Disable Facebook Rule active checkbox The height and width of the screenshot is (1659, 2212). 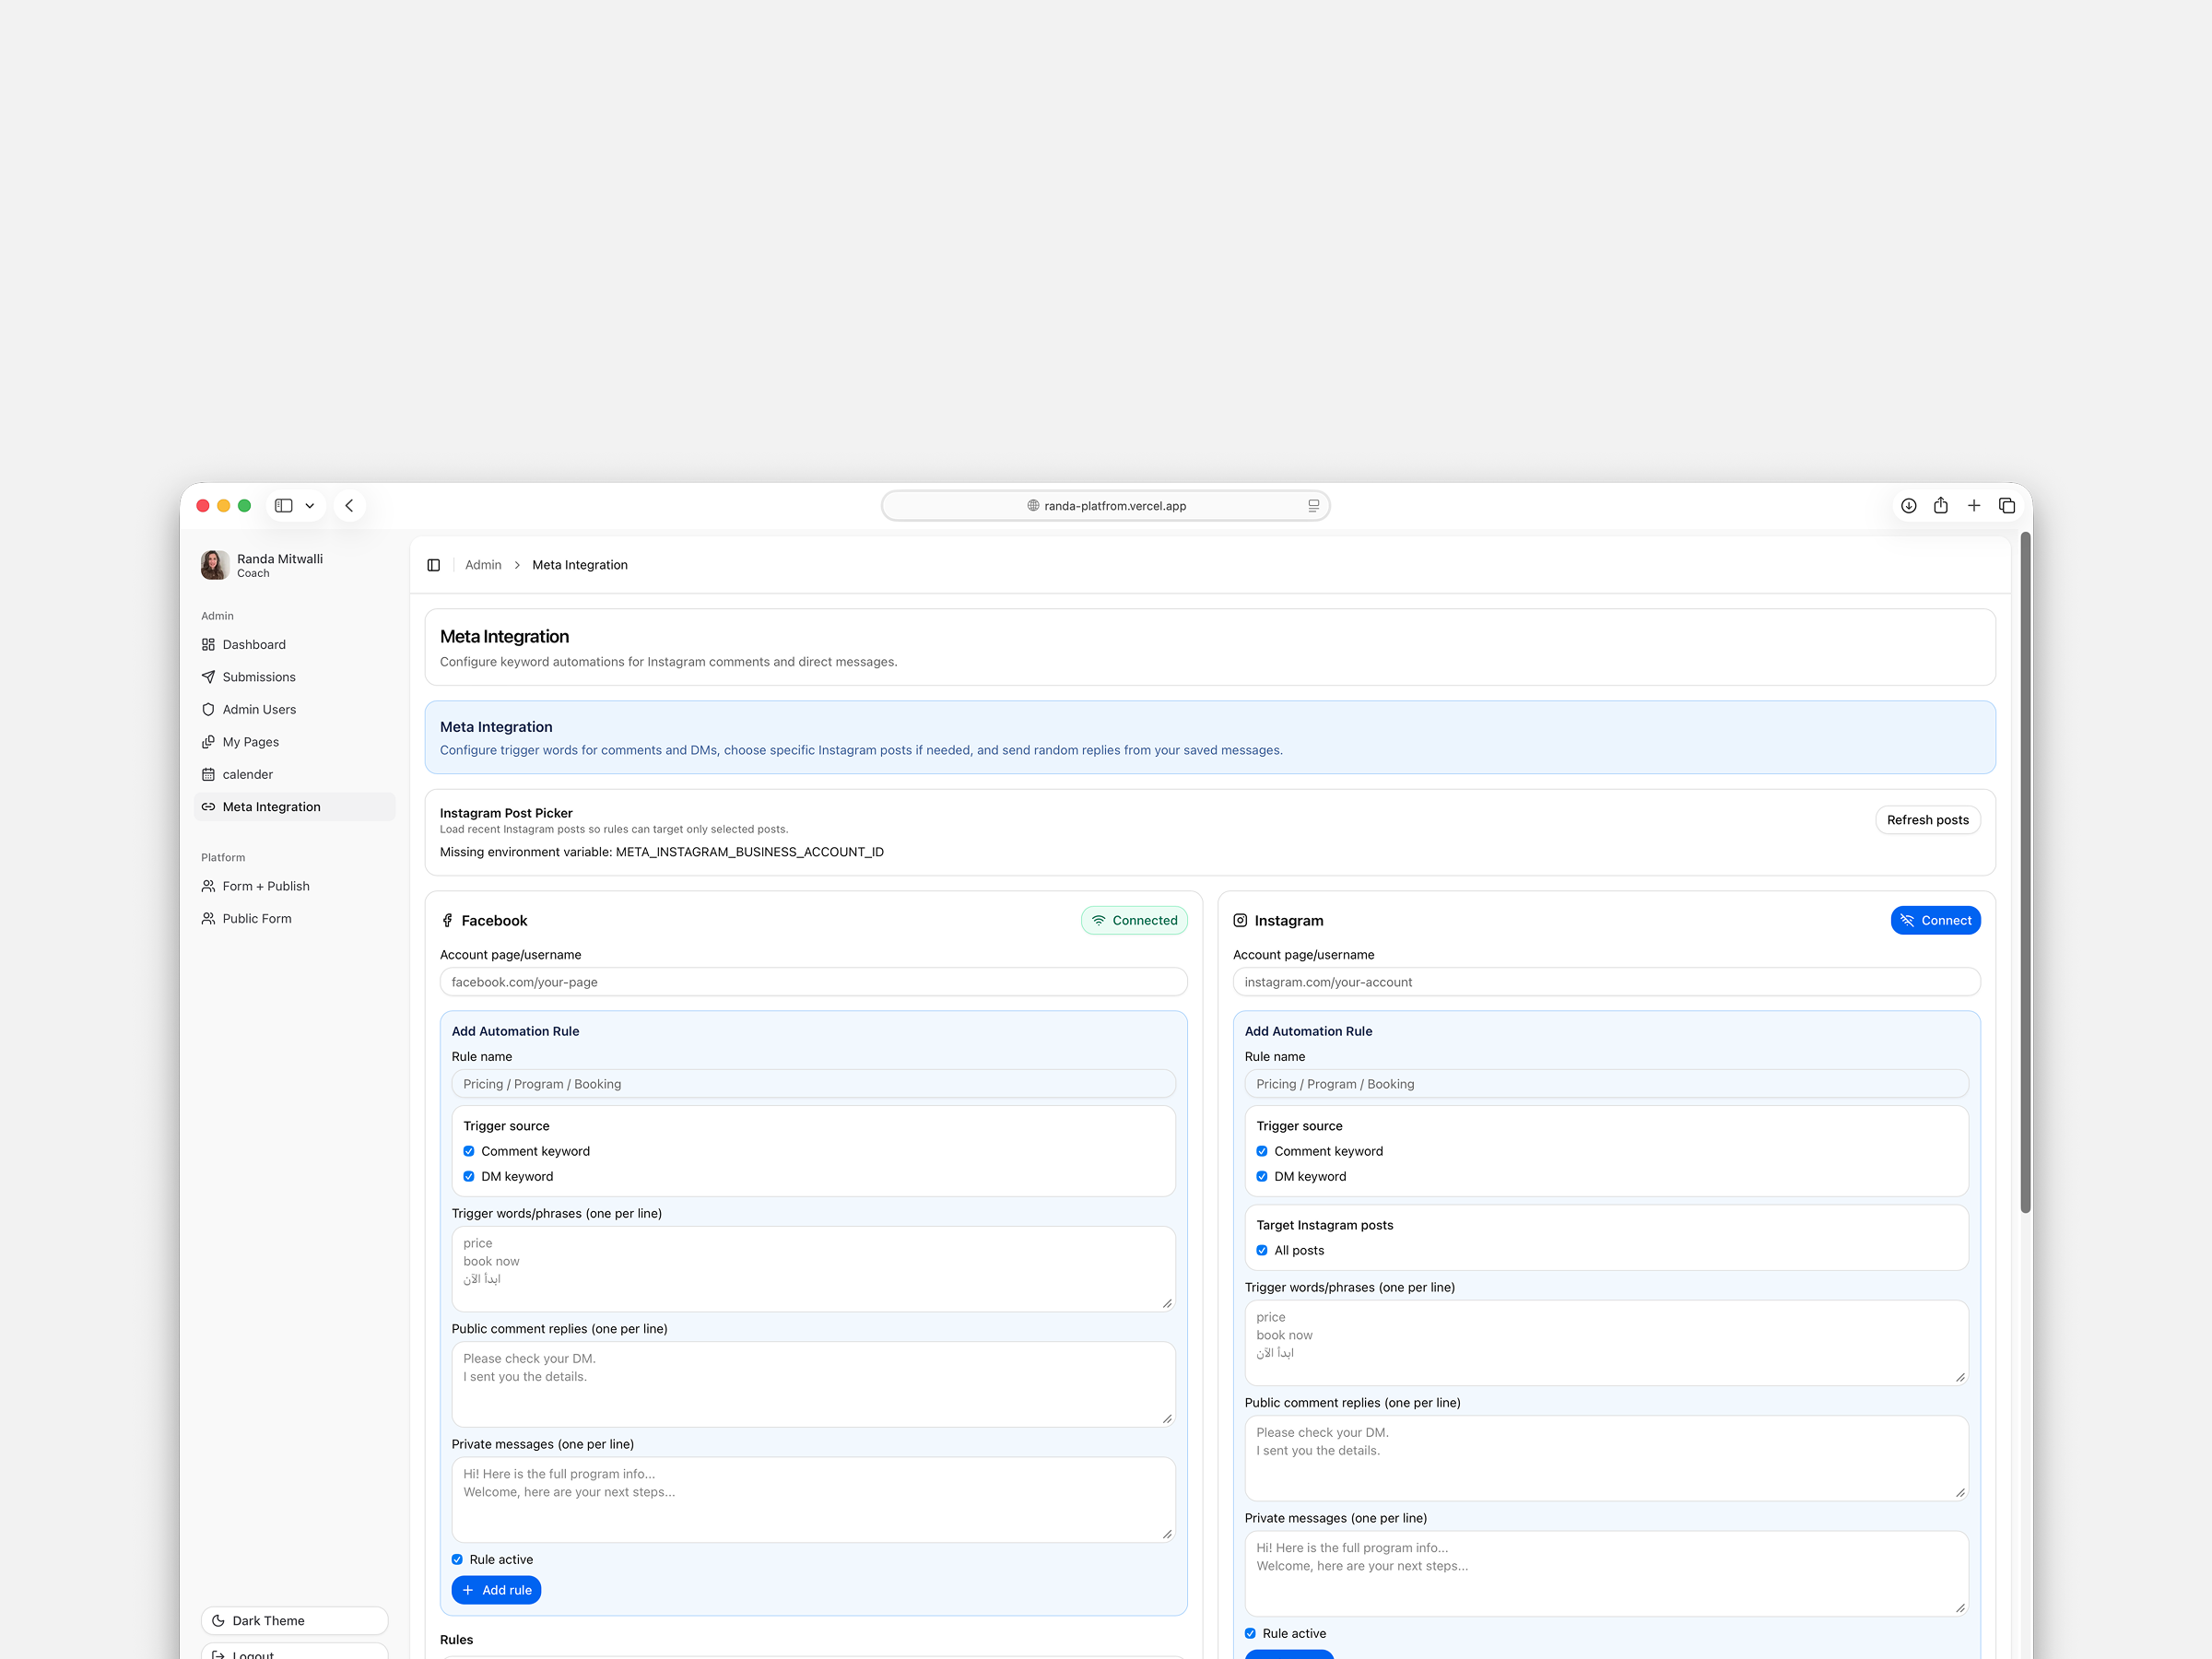pyautogui.click(x=457, y=1559)
